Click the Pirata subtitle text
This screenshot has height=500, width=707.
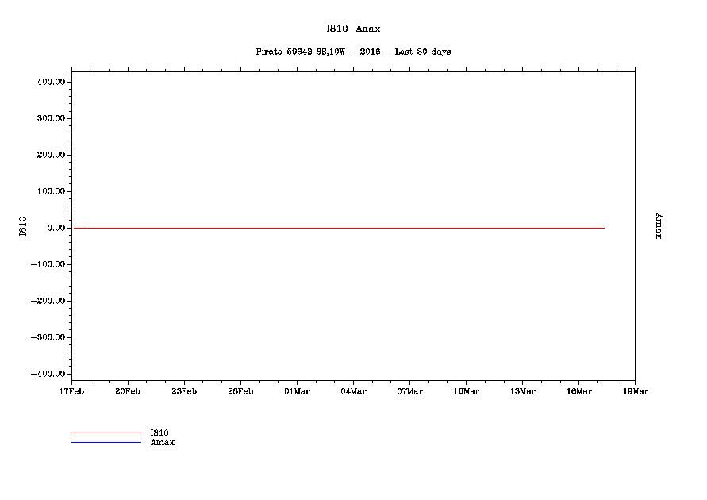coord(353,52)
